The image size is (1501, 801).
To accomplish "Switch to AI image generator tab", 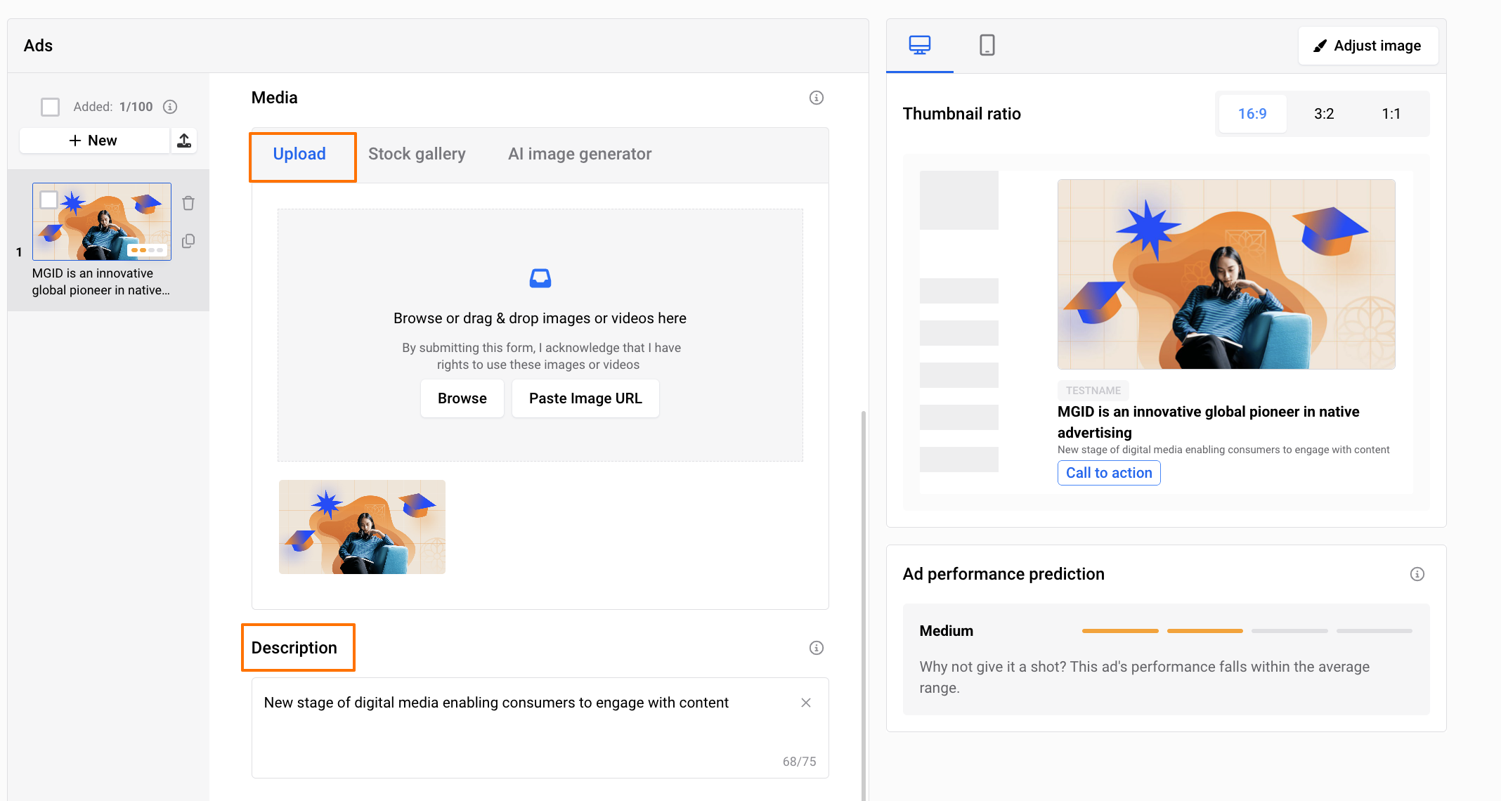I will click(x=580, y=154).
